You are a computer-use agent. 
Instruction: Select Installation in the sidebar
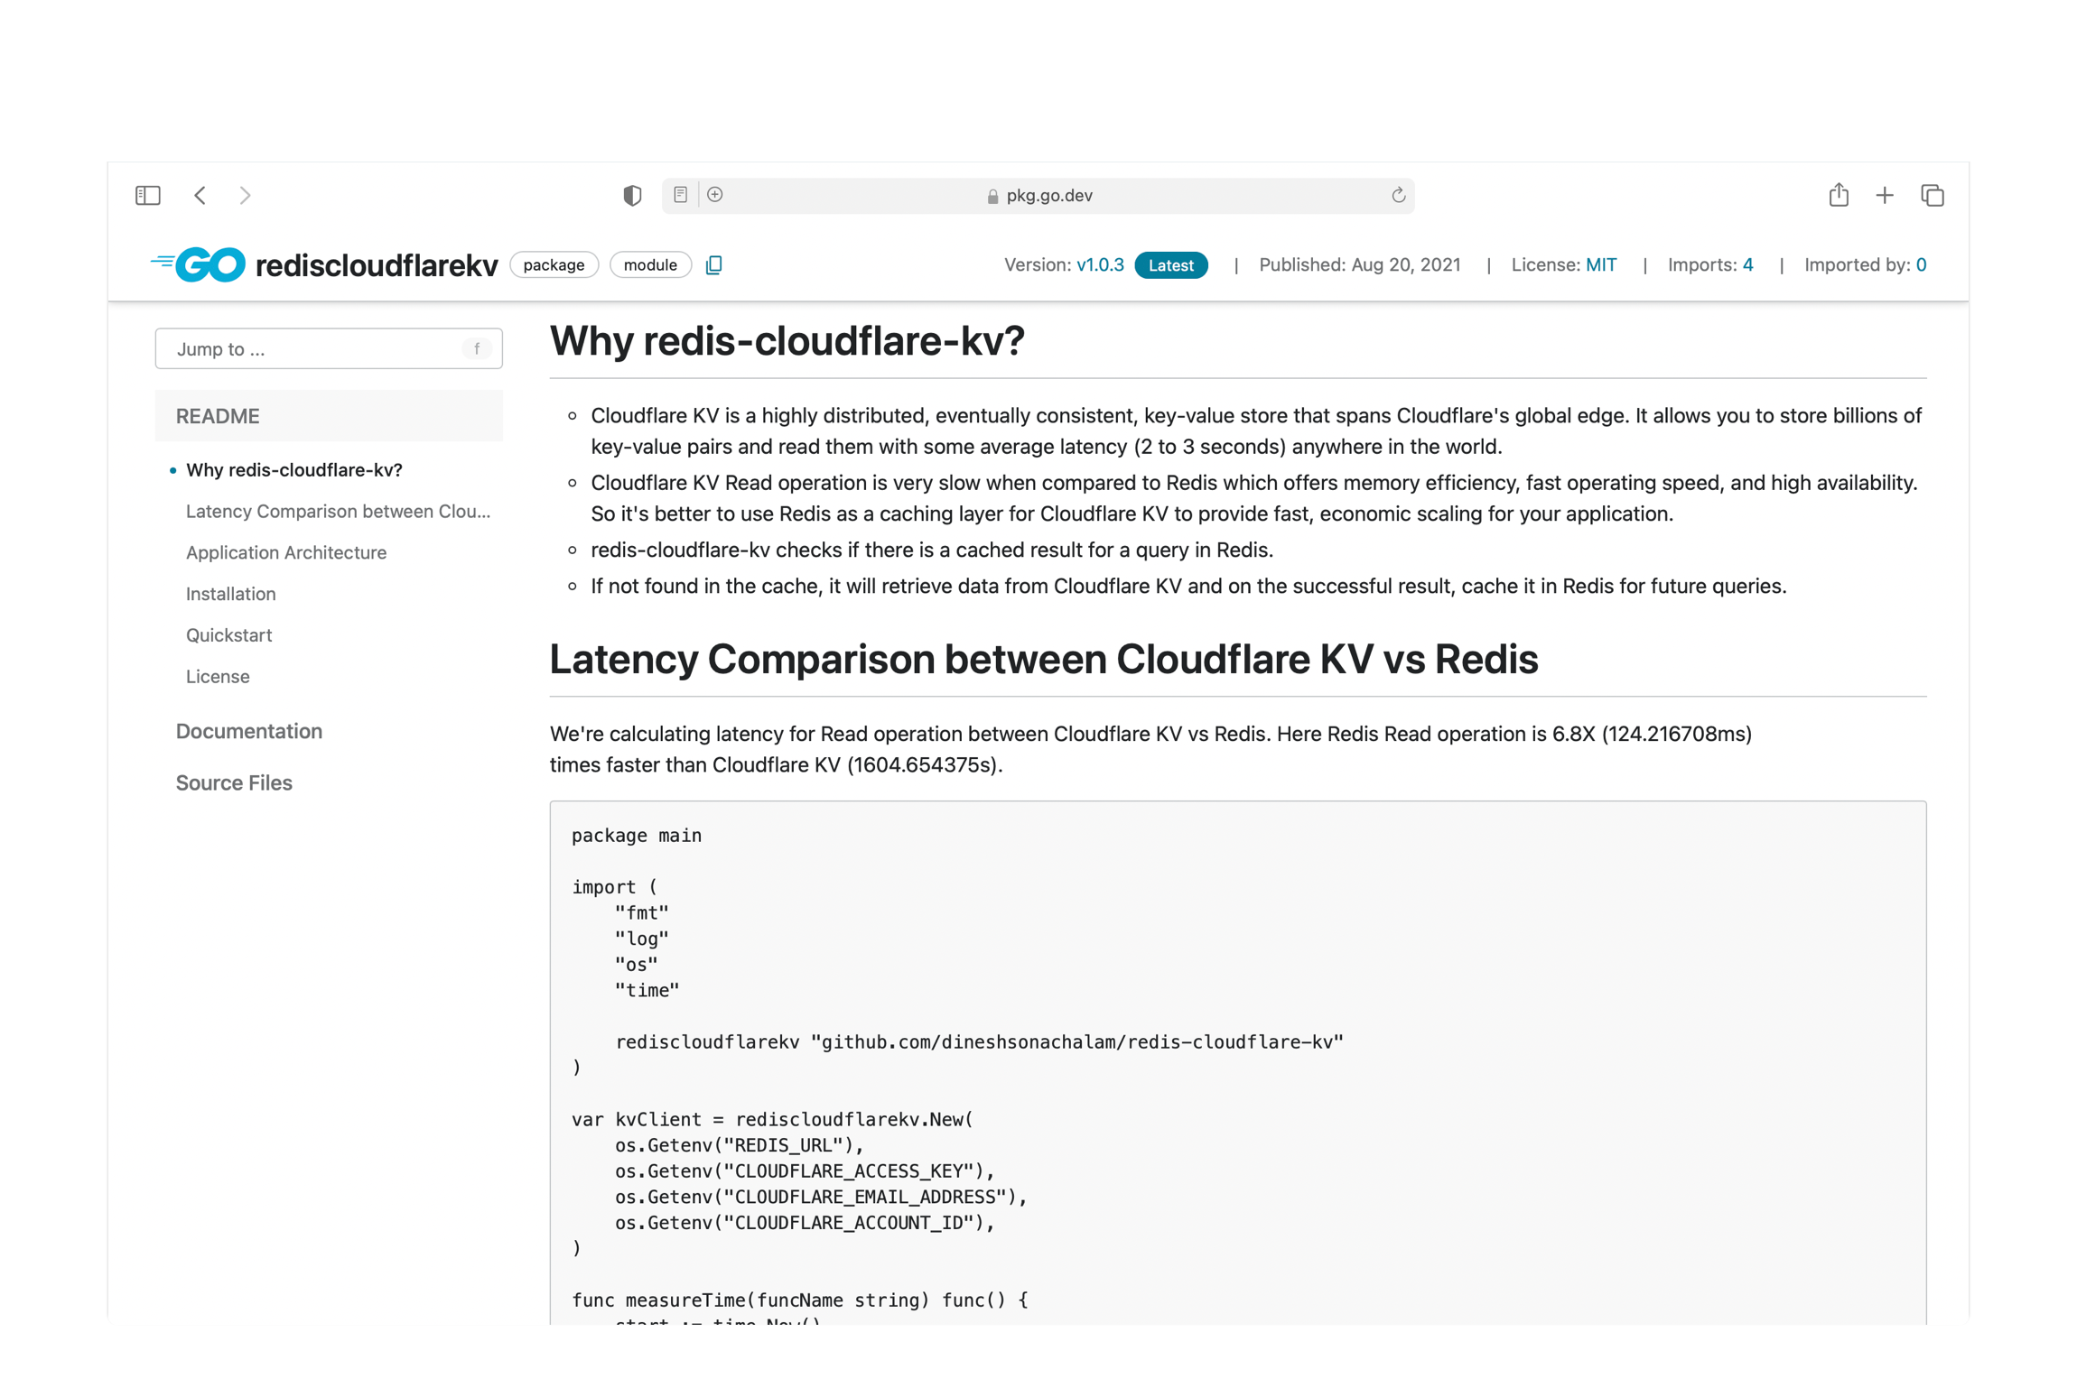pos(230,594)
